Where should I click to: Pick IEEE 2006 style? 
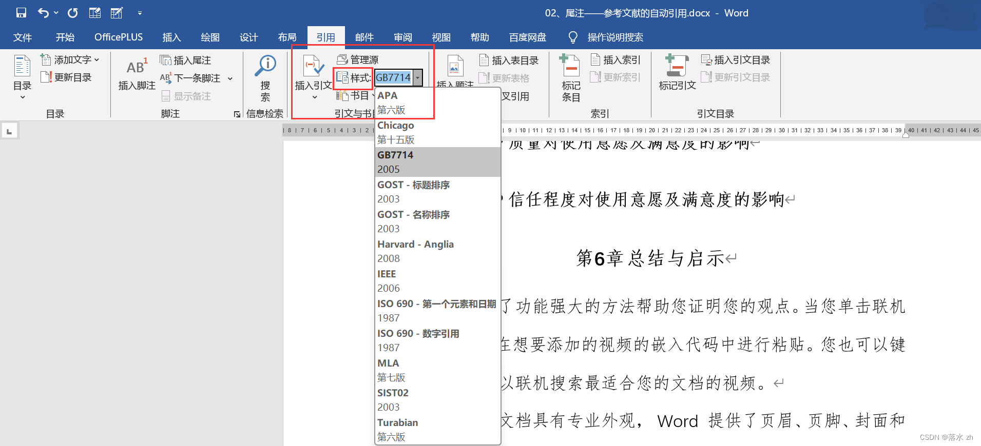tap(438, 281)
